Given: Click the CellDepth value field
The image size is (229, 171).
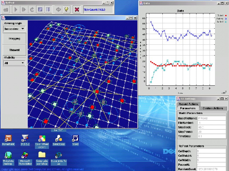Looking at the screenshot, I should (x=211, y=151).
